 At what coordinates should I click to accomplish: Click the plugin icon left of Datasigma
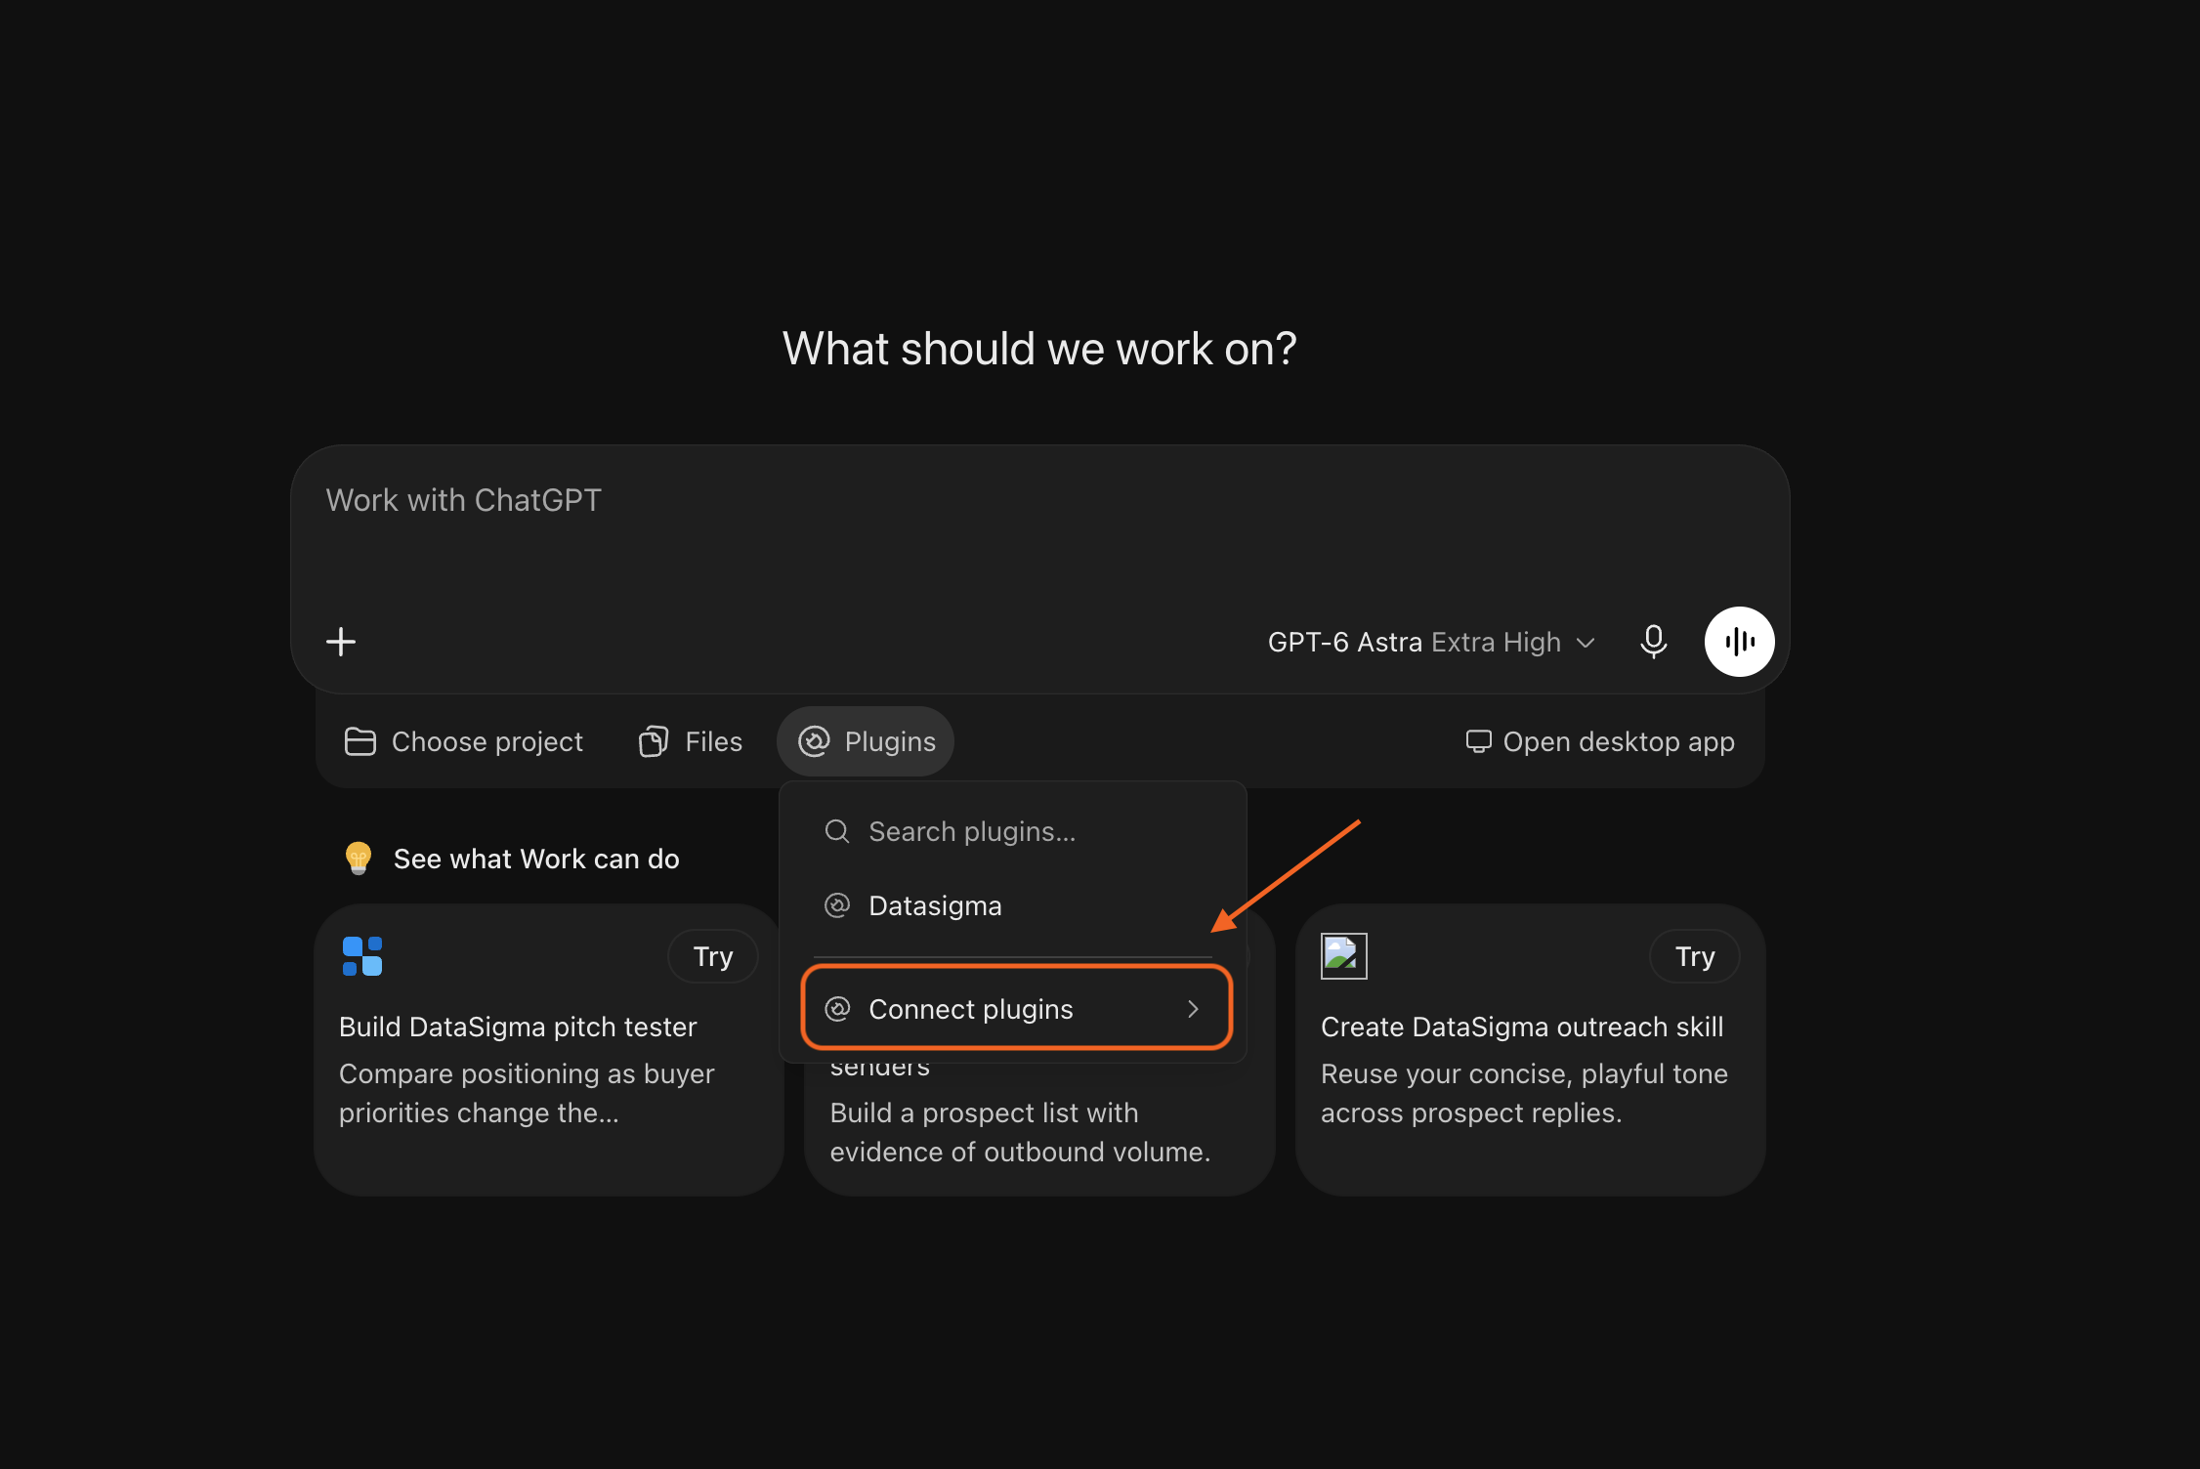837,905
